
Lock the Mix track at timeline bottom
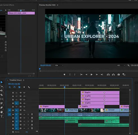(x=13, y=132)
